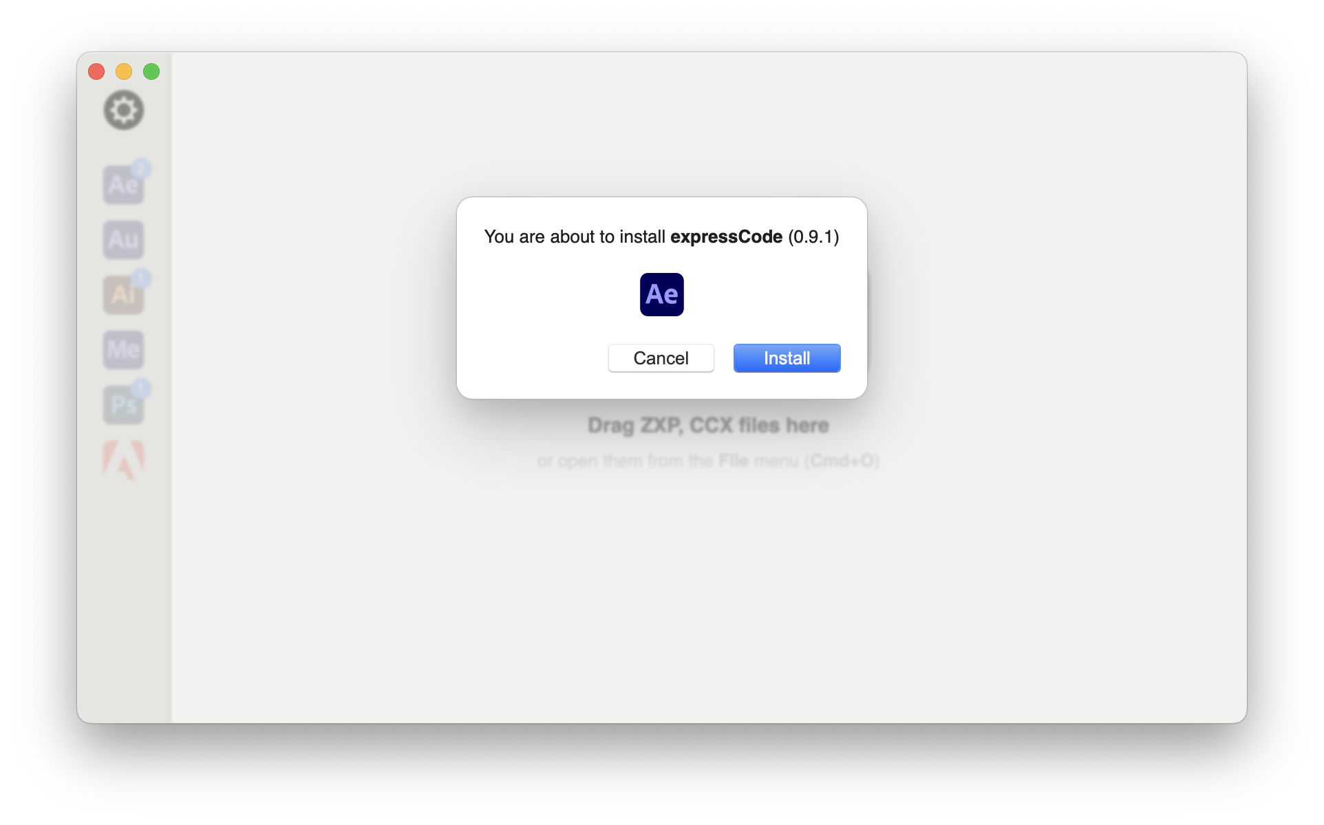
Task: Cancel the expressCode installation
Action: (x=661, y=358)
